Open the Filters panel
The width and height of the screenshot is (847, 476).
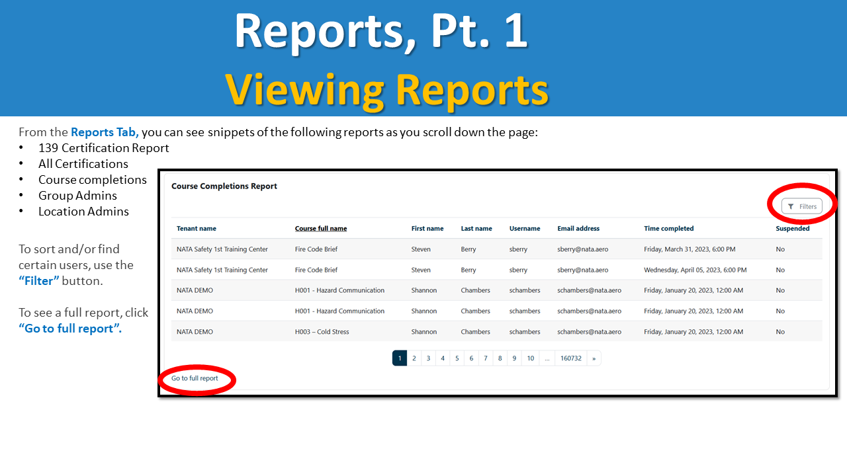pyautogui.click(x=803, y=206)
